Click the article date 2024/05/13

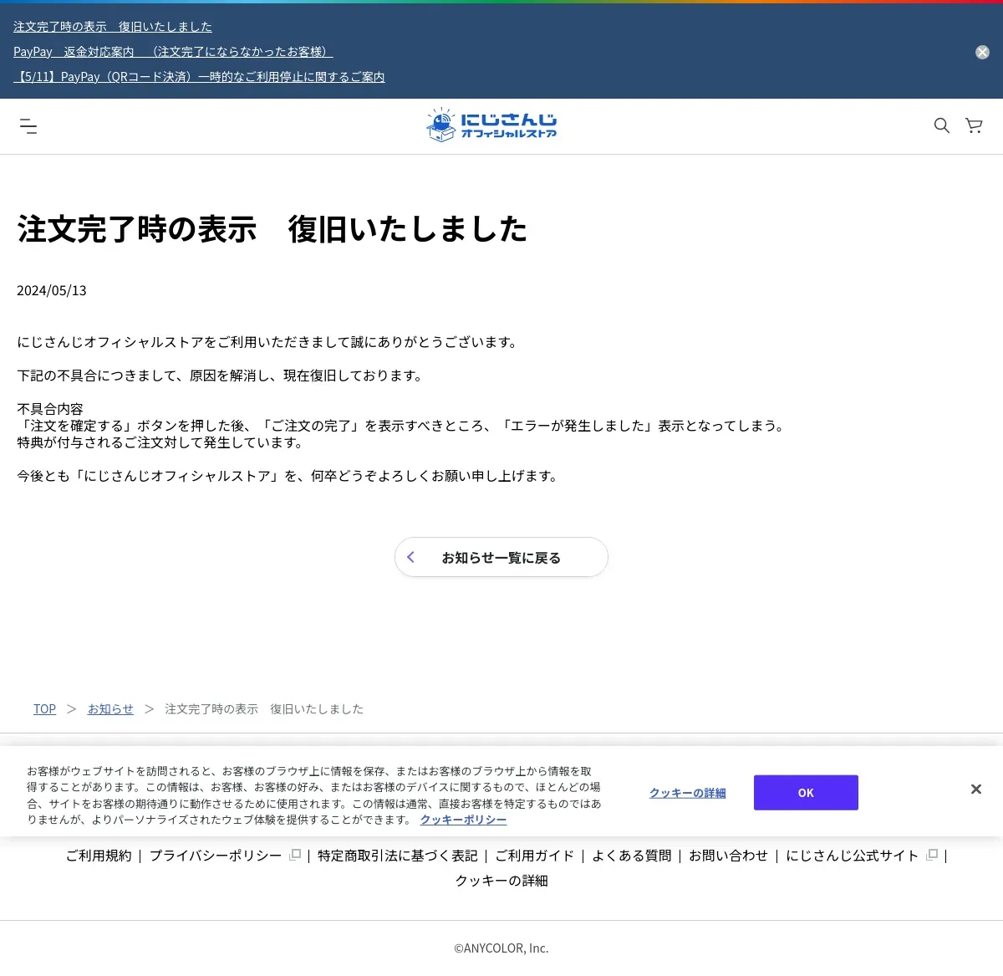click(x=52, y=291)
